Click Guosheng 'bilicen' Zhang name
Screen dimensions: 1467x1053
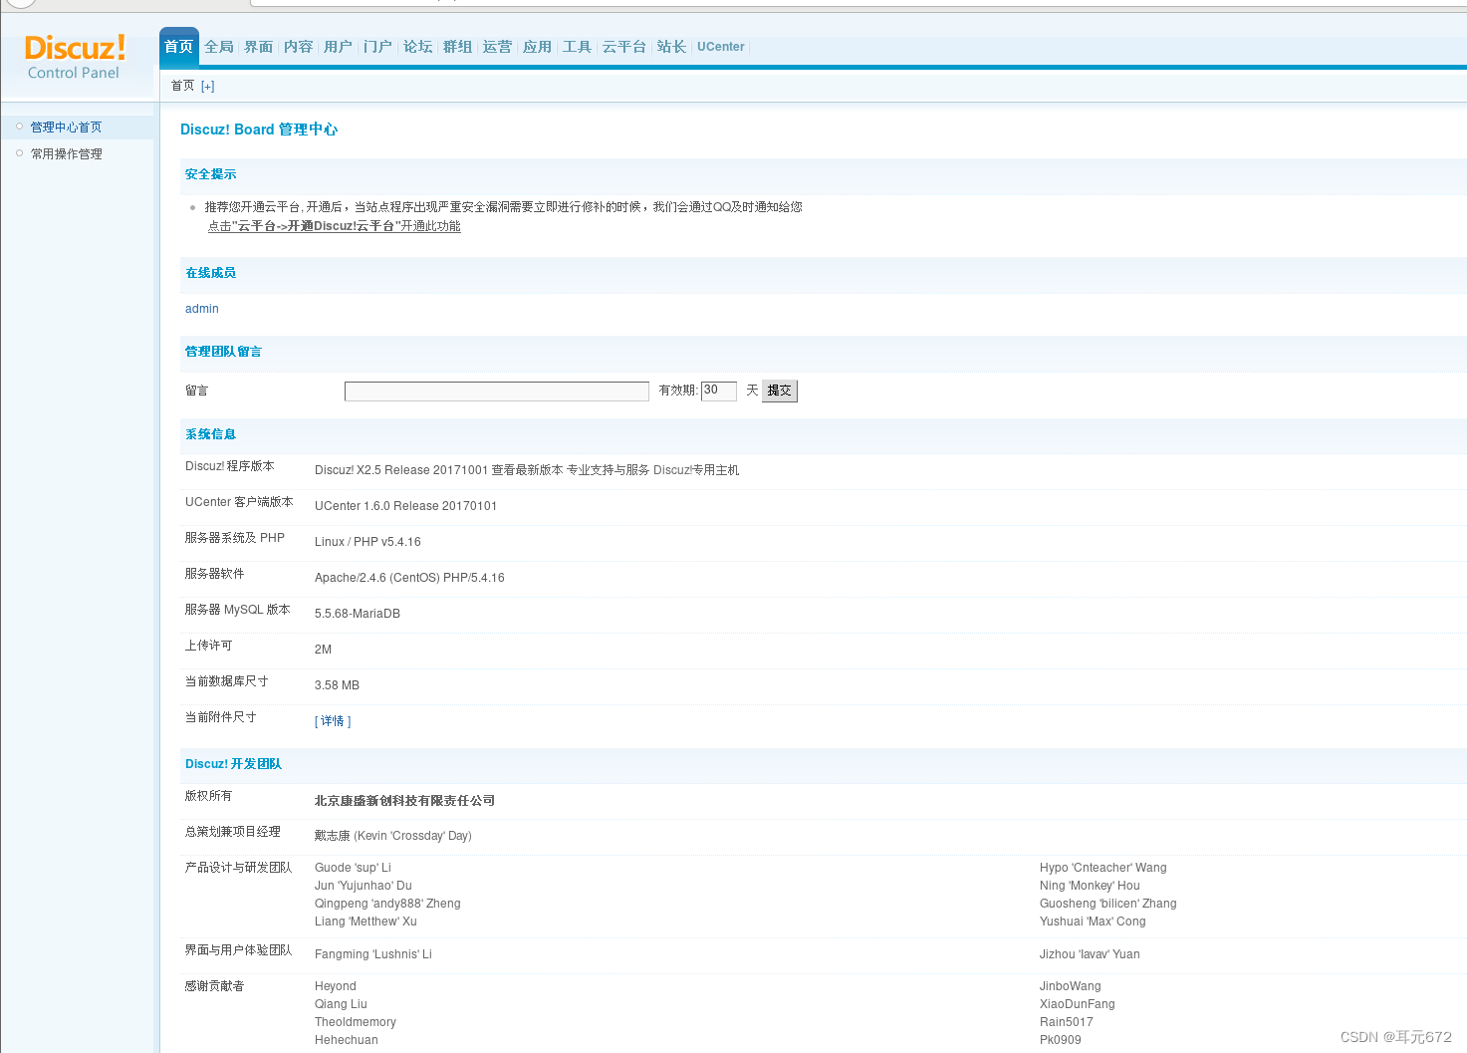point(1108,904)
